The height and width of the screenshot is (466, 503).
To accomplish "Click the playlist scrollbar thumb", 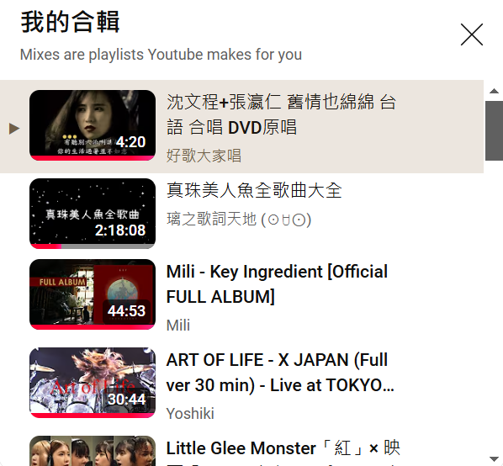I will pyautogui.click(x=494, y=130).
